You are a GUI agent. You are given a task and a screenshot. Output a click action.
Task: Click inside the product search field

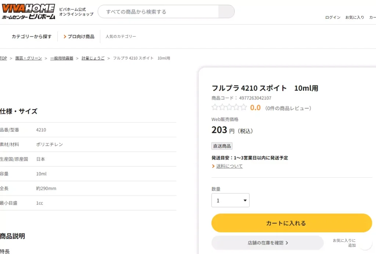158,11
